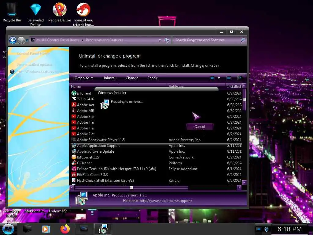Viewport: 313px width, 235px height.
Task: Select the Adobe Acrobat entry icon
Action: [74, 105]
